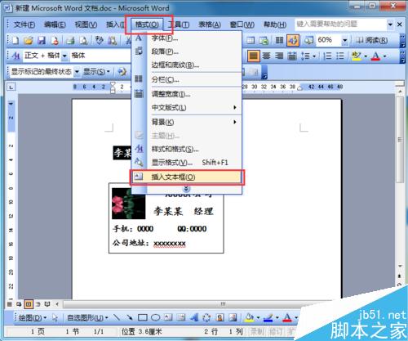Screen dimensions: 408x341
Task: Select the Oval drawing tool
Action: pyautogui.click(x=155, y=317)
